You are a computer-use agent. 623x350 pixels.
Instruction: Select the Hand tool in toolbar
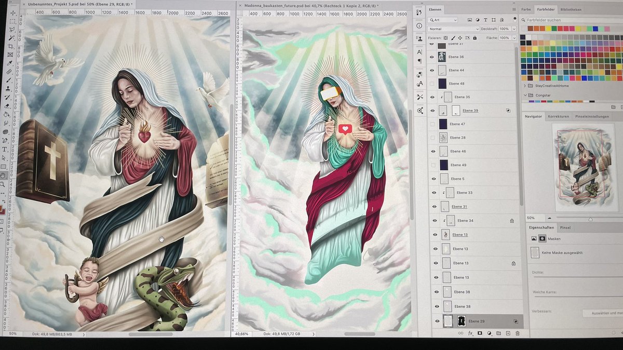tap(3, 176)
